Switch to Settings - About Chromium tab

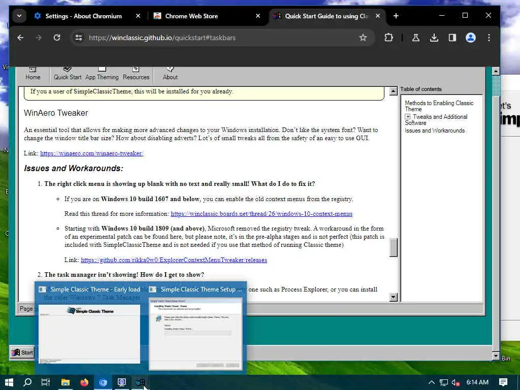(84, 16)
